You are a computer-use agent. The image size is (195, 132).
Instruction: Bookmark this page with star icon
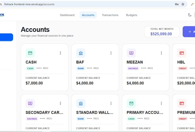click(x=183, y=4)
